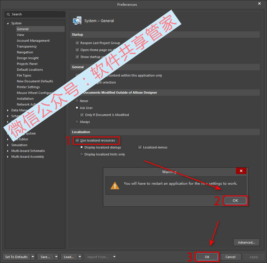Viewport: 267px width, 263px height.
Task: Select the Ask User radio button
Action: pos(77,108)
